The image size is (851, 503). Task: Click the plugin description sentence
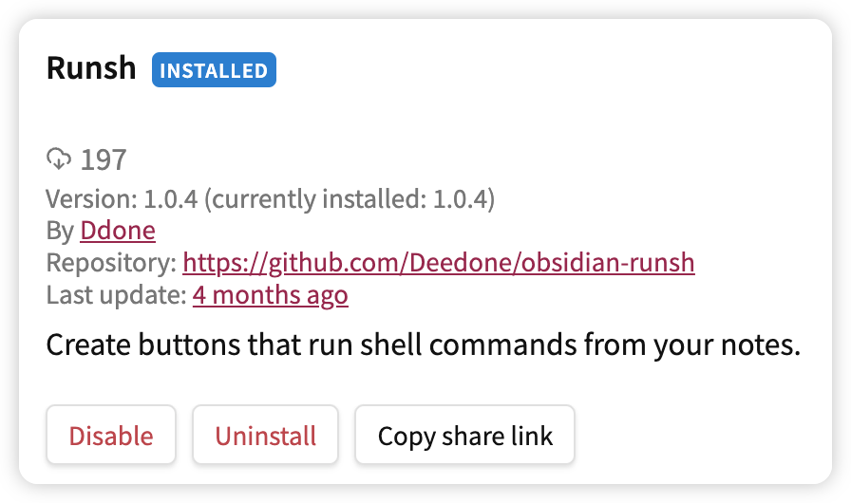tap(424, 345)
